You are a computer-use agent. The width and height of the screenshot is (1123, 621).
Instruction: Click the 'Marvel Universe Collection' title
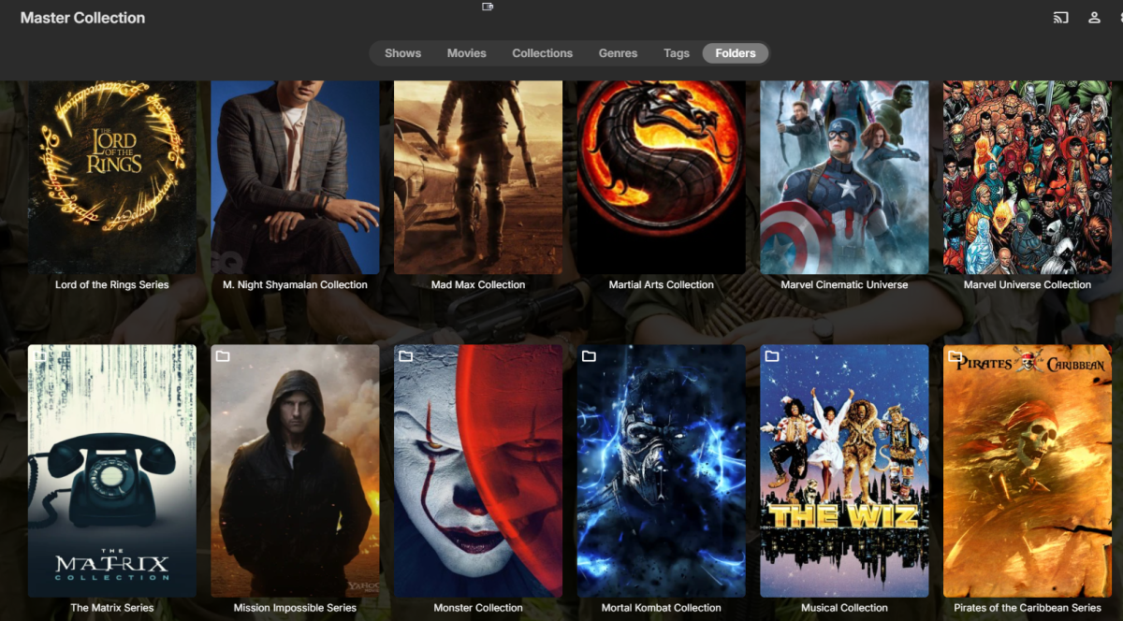pyautogui.click(x=1028, y=284)
